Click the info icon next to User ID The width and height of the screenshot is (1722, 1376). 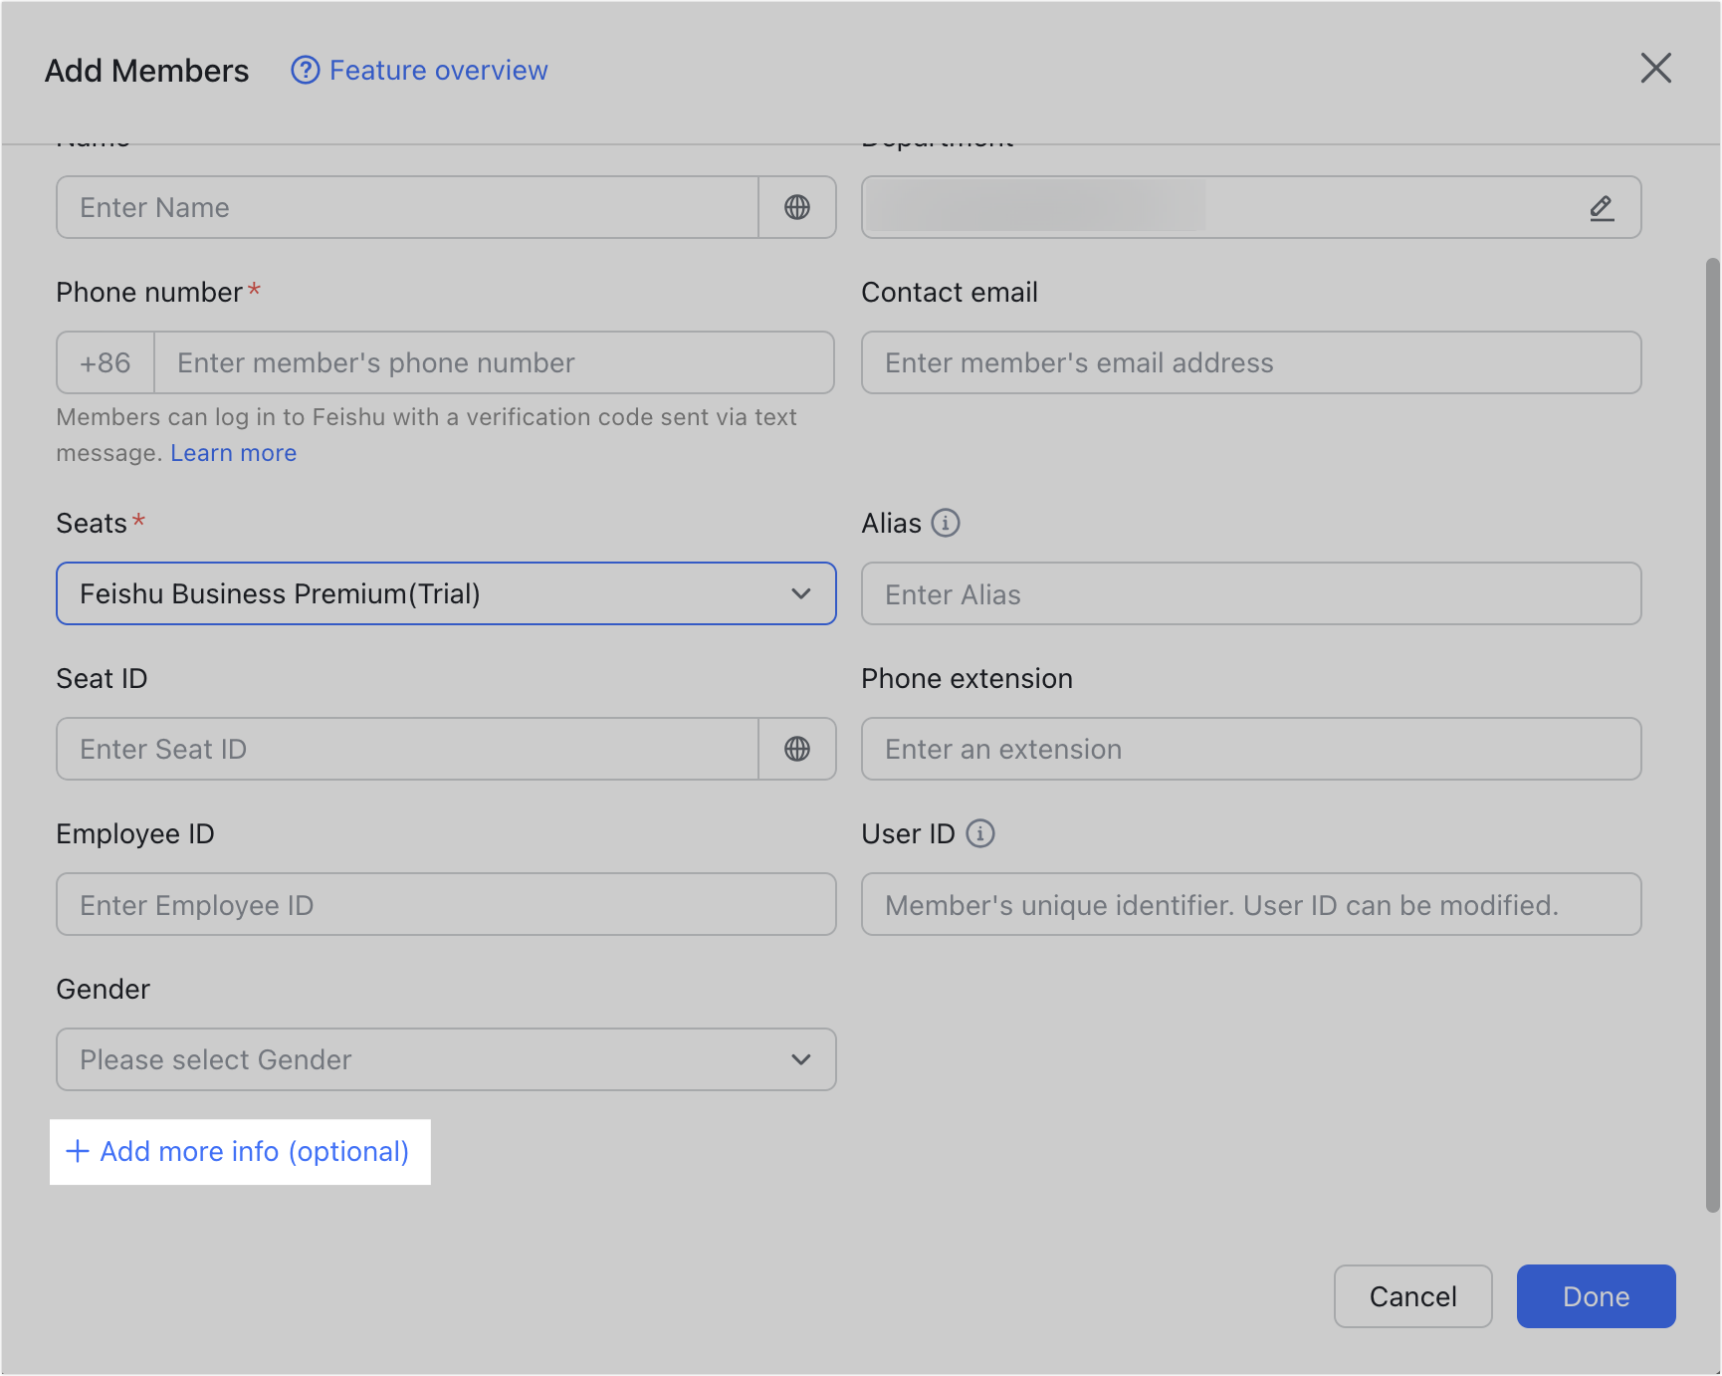point(980,833)
